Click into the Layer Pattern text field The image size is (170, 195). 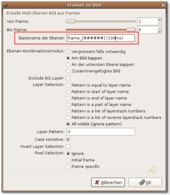(x=101, y=132)
